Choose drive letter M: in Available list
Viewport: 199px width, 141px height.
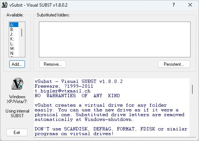(14, 49)
